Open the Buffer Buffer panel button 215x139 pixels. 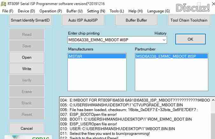(x=136, y=20)
